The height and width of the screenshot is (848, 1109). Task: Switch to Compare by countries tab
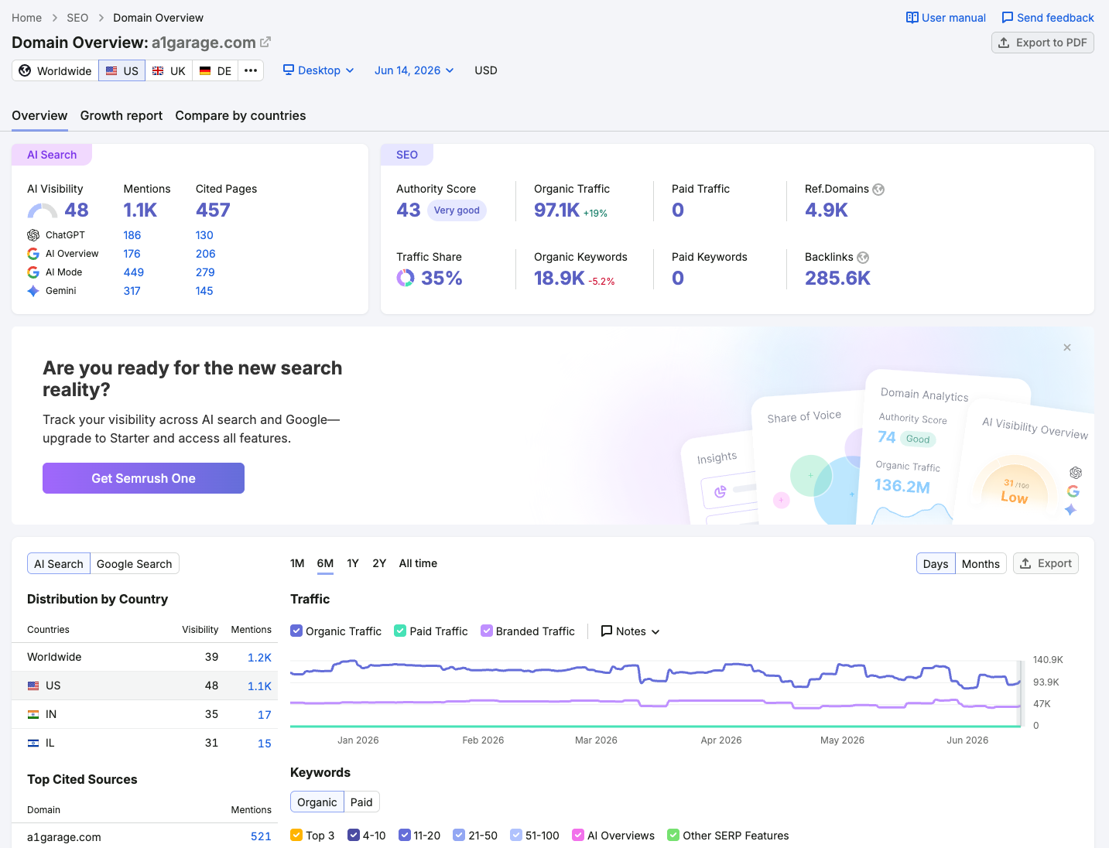241,115
